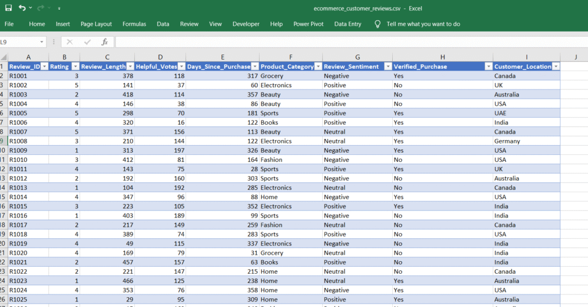588x307 pixels.
Task: Click the Enter checkmark formula bar icon
Action: click(87, 42)
